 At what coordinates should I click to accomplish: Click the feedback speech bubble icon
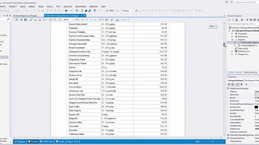[227, 2]
